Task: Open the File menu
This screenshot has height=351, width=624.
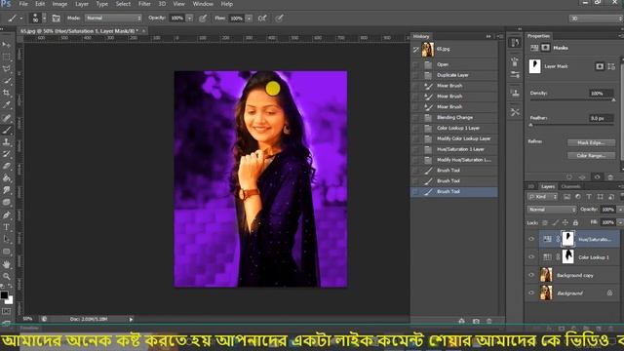Action: pos(23,4)
